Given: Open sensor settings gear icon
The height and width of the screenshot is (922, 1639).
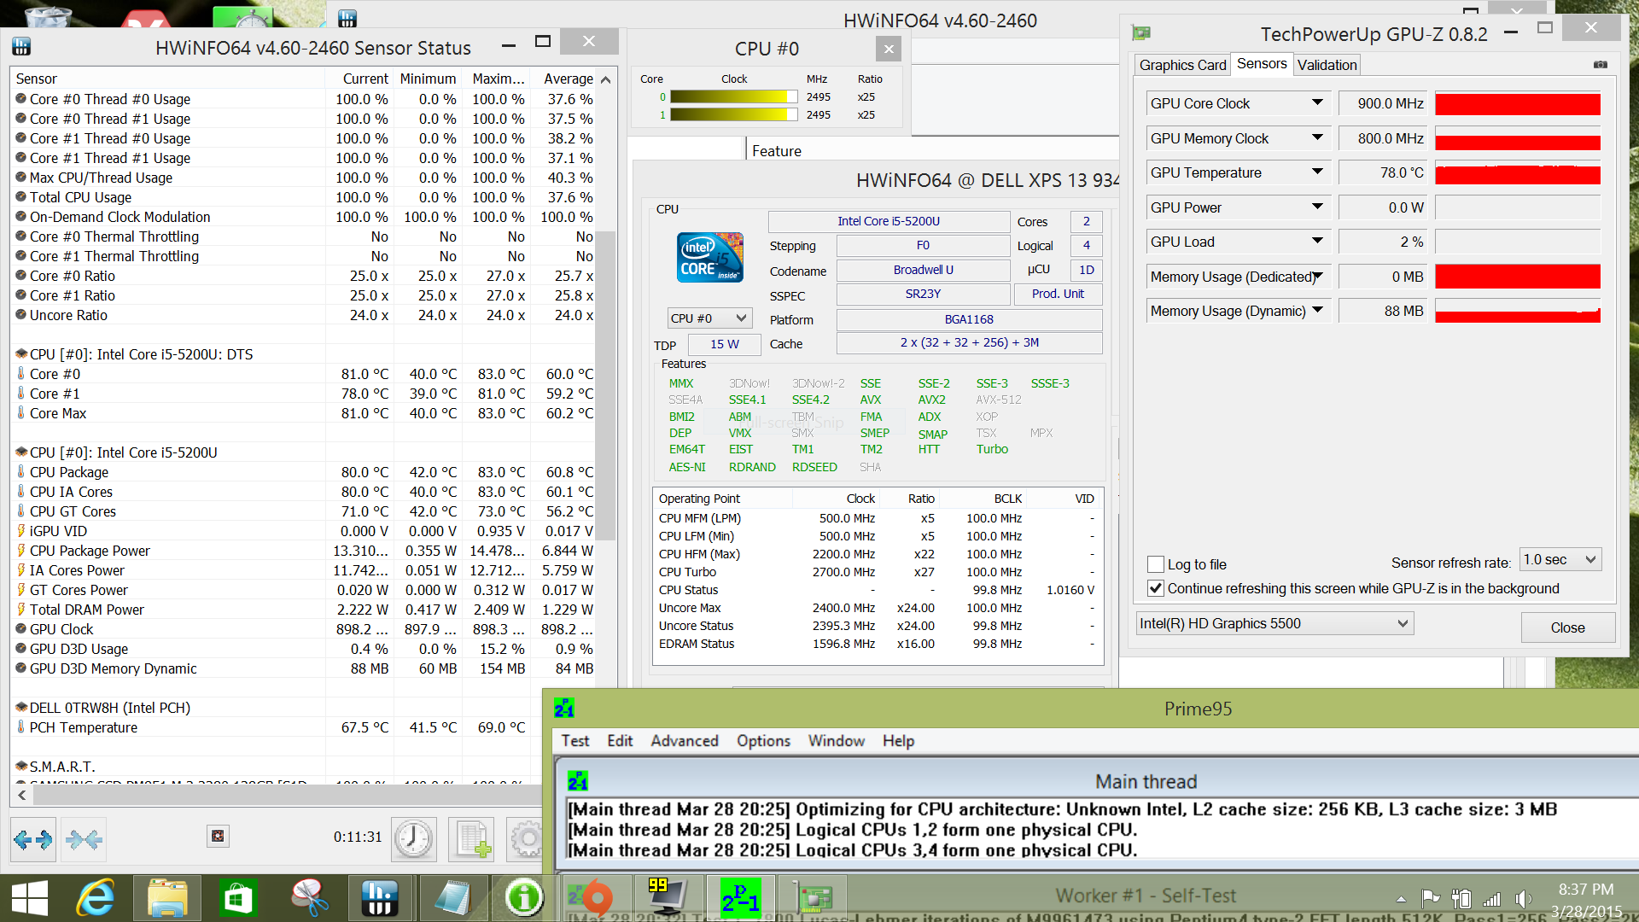Looking at the screenshot, I should tap(526, 839).
